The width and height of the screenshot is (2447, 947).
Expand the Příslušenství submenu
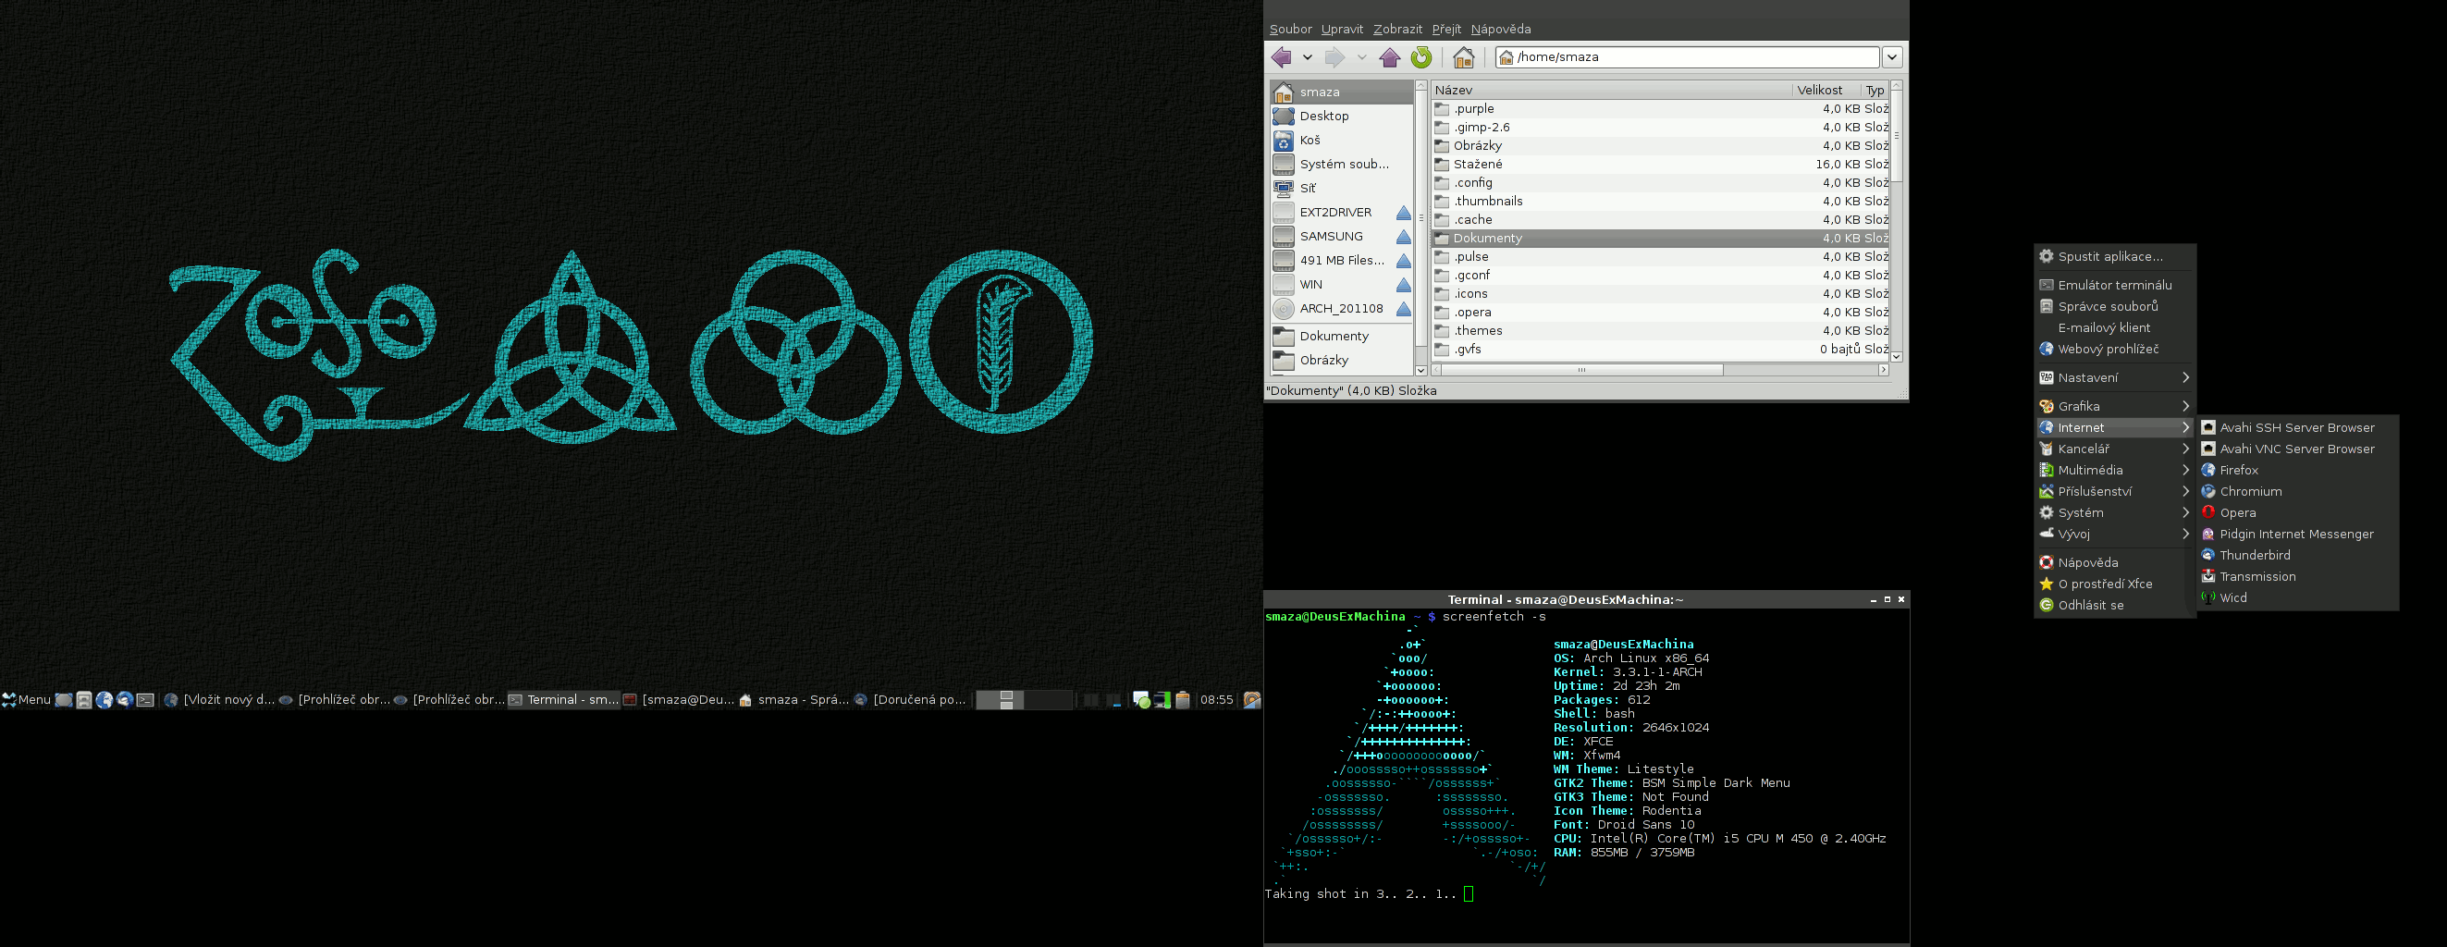point(2114,492)
